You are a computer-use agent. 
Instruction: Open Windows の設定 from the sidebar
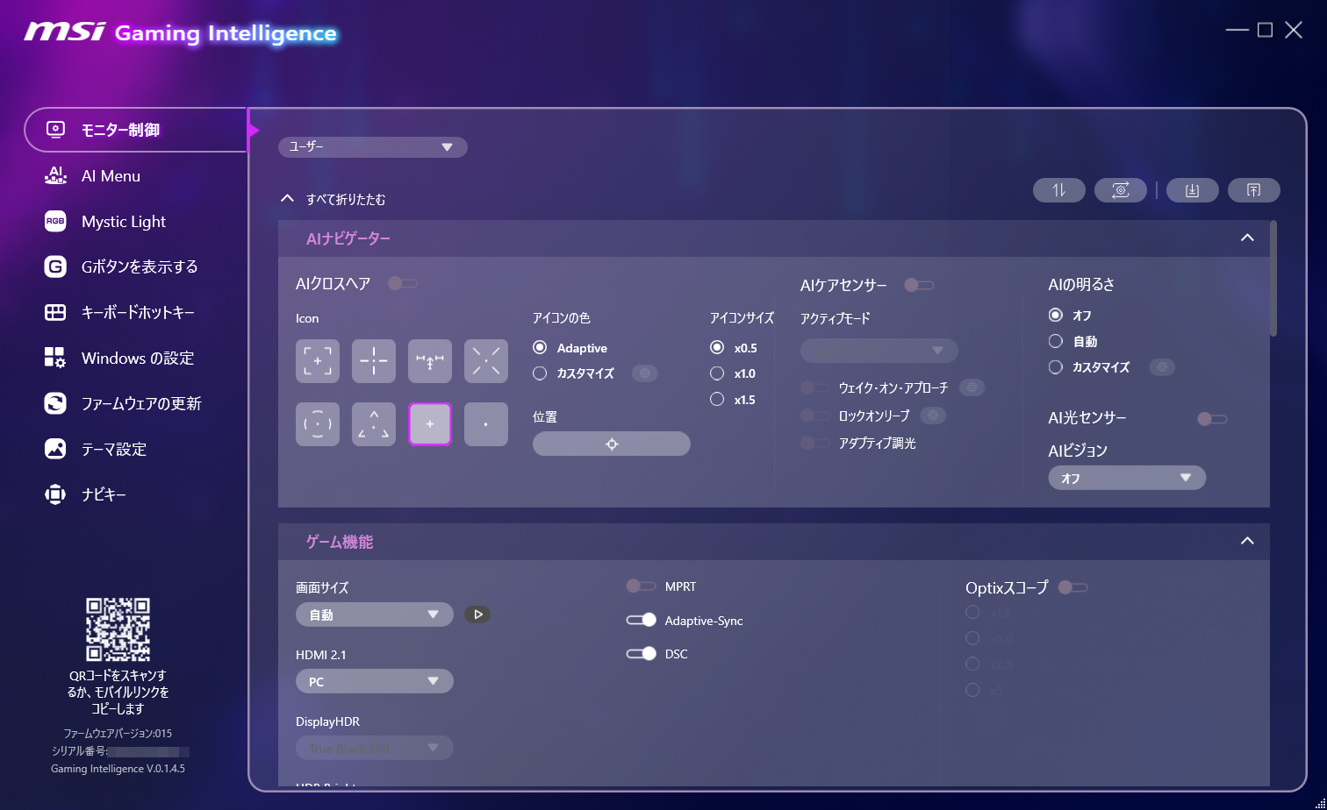[x=134, y=358]
